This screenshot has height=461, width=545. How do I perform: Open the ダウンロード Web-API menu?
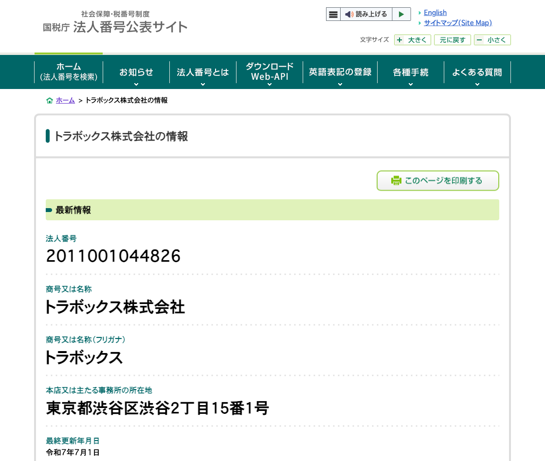(270, 71)
